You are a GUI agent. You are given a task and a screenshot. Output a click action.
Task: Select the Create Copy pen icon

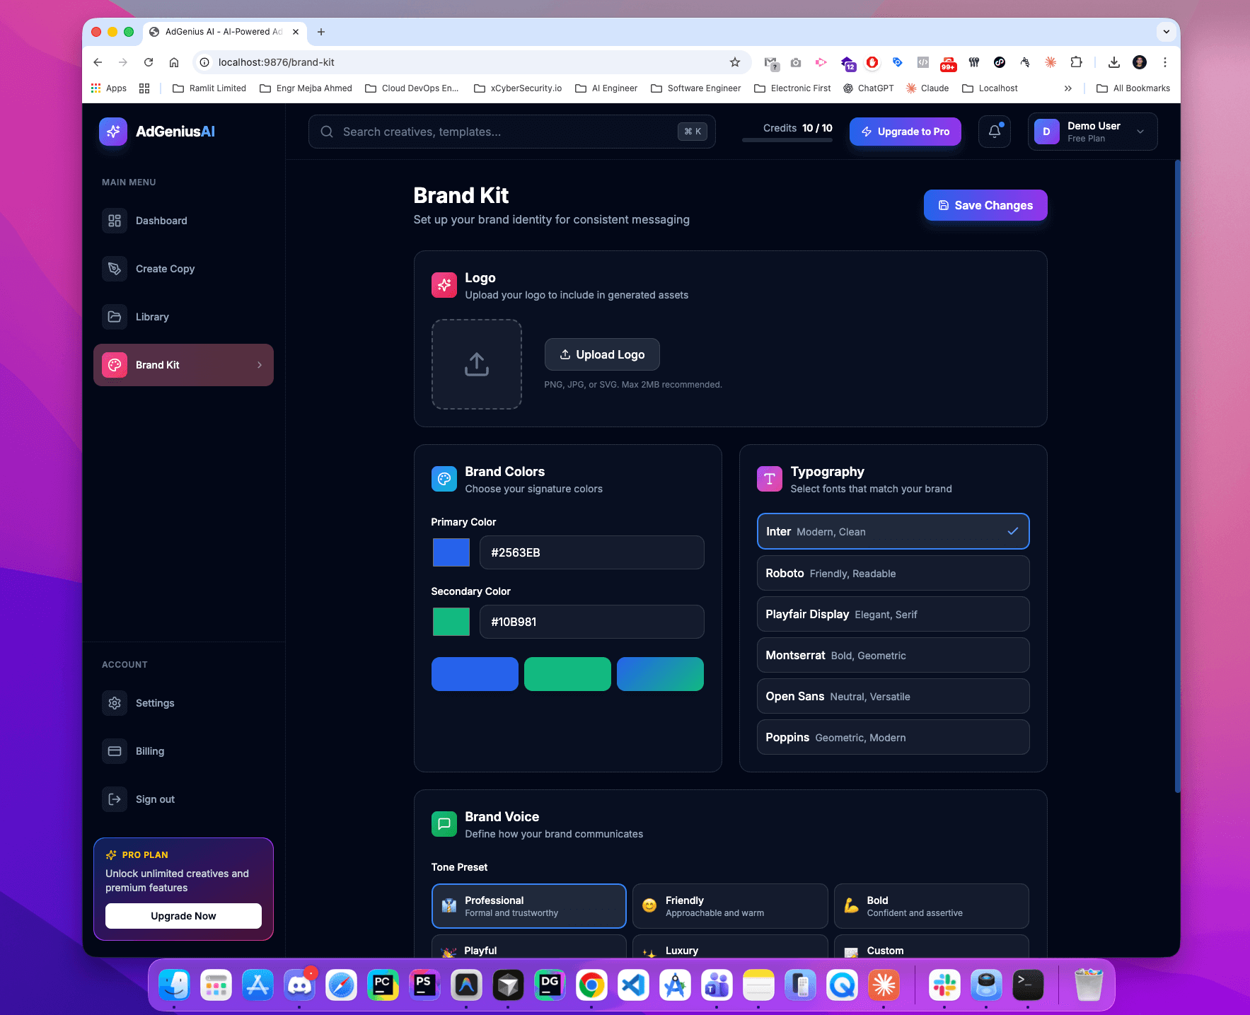coord(114,268)
